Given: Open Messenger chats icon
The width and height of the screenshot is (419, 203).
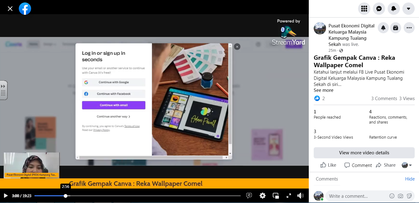Looking at the screenshot, I should coord(379,9).
